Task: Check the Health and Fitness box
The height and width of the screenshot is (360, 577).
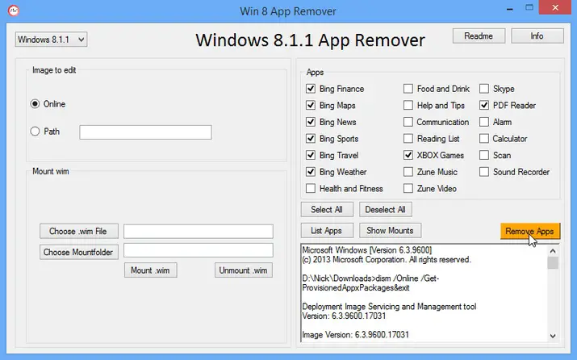Action: 311,188
